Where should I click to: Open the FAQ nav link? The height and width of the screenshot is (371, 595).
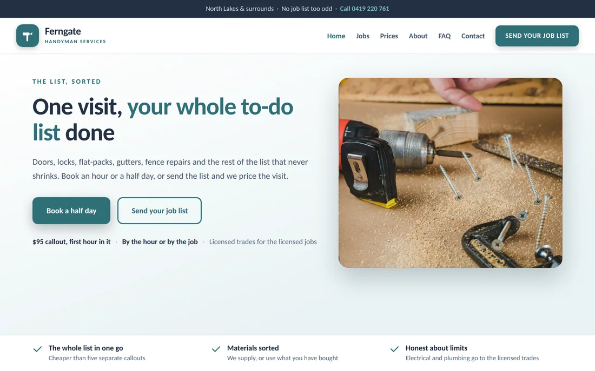444,36
